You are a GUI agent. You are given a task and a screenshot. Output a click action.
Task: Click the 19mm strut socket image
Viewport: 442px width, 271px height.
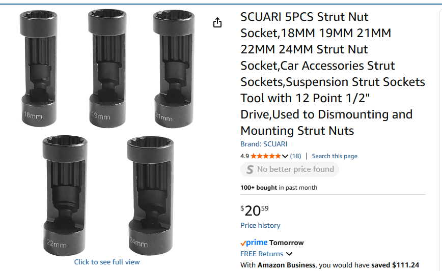point(105,67)
